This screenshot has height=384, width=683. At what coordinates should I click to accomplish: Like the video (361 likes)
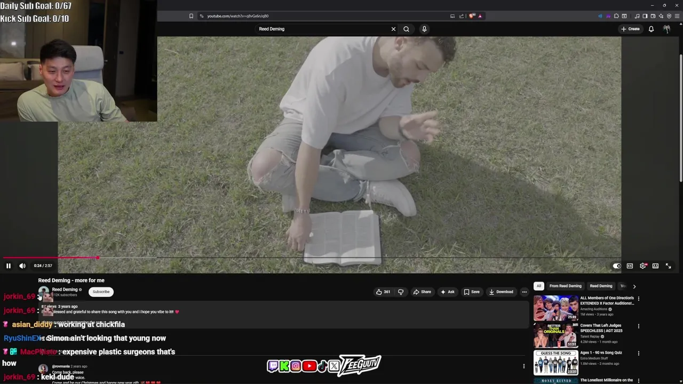tap(383, 292)
